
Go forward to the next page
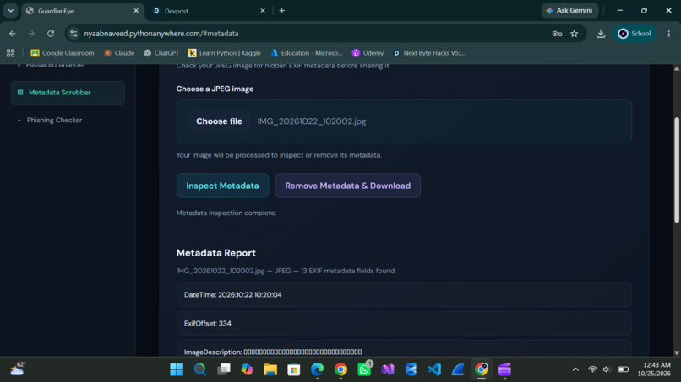[x=31, y=34]
